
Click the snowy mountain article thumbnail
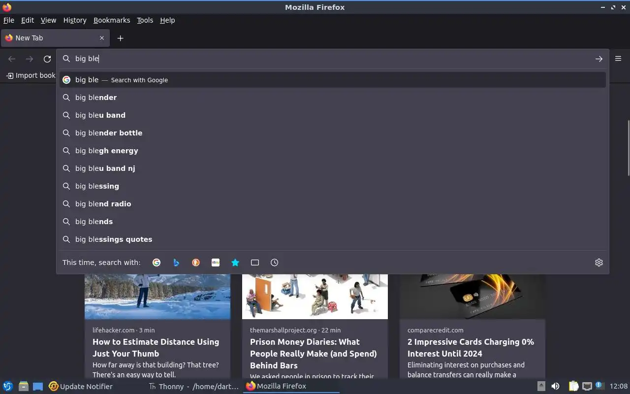click(157, 296)
